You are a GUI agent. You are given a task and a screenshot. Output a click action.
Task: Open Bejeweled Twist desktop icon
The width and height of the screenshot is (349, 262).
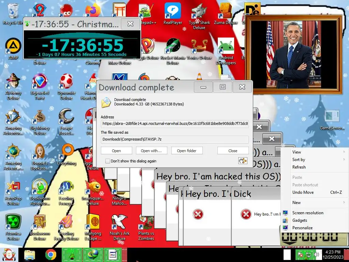coord(40,86)
